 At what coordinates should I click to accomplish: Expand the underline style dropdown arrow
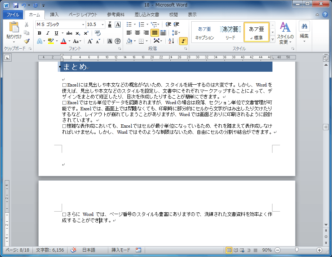[62, 33]
